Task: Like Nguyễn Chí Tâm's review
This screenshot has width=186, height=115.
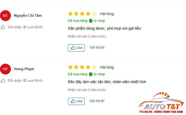Action: coord(76,48)
